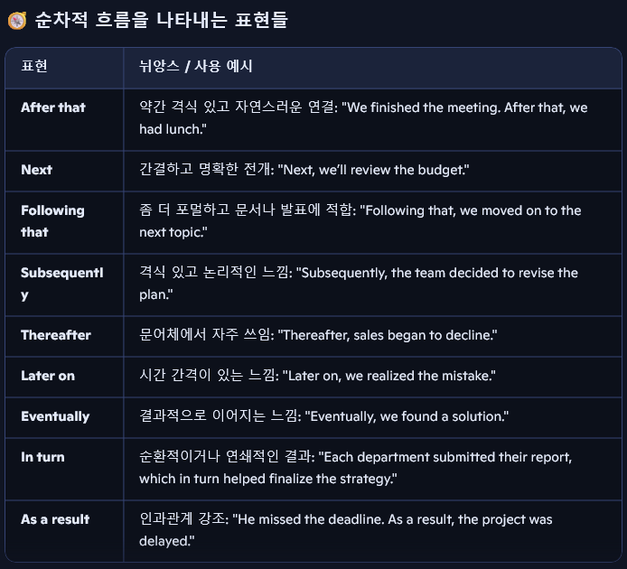The height and width of the screenshot is (569, 627).
Task: Select the example about the missed deadline
Action: (x=346, y=530)
